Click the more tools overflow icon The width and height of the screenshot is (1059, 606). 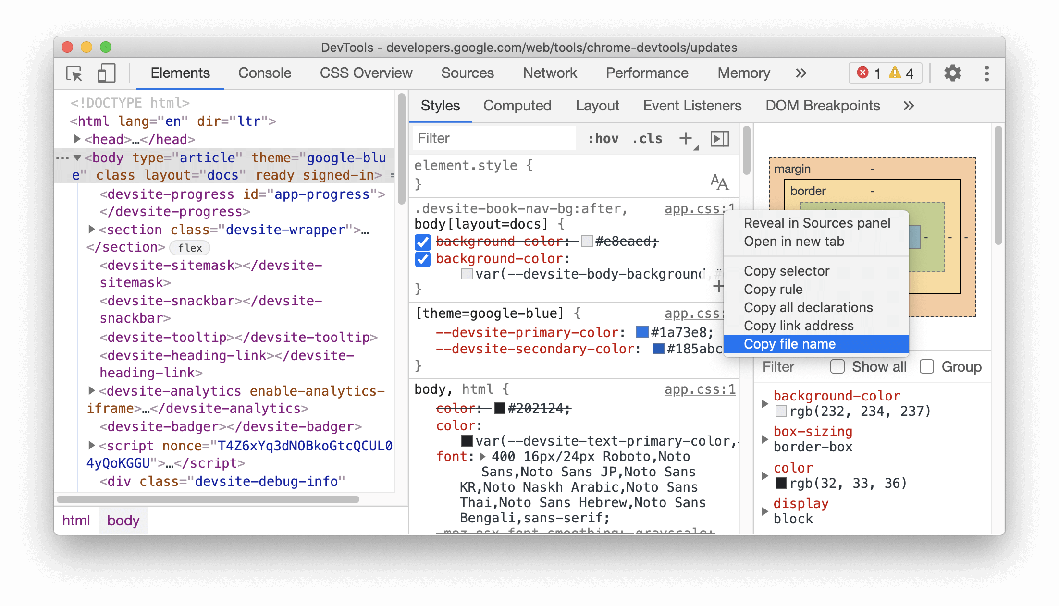[800, 73]
